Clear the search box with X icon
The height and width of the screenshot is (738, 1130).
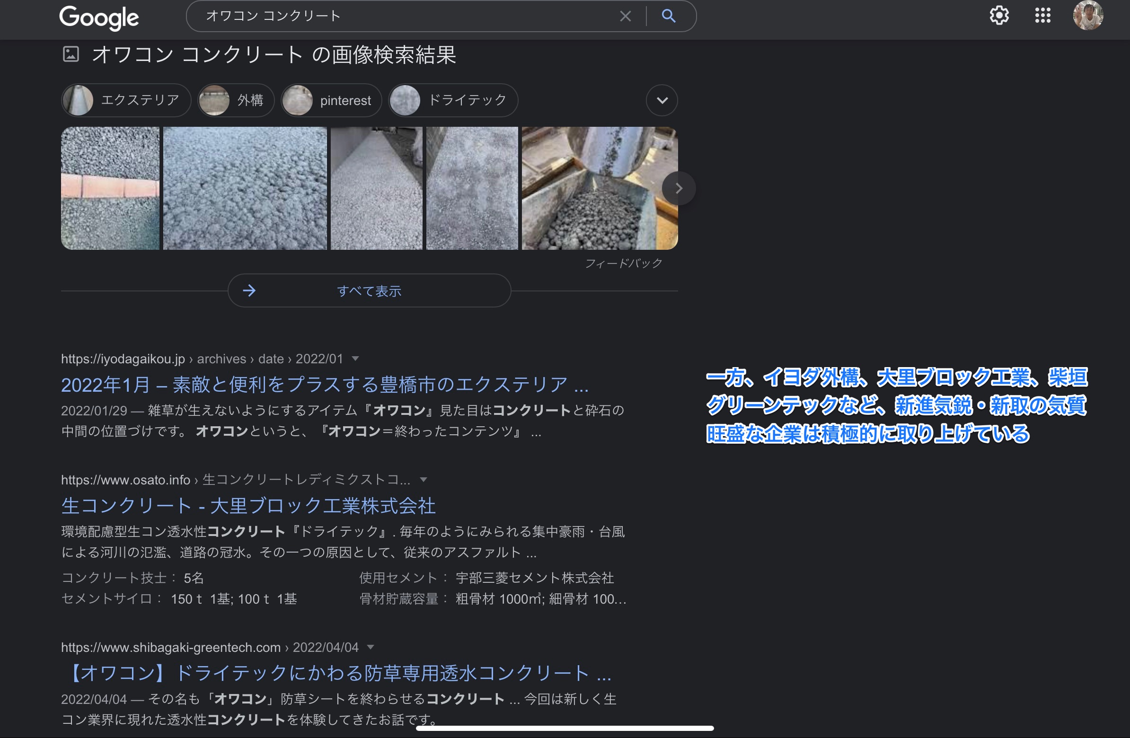click(x=625, y=16)
